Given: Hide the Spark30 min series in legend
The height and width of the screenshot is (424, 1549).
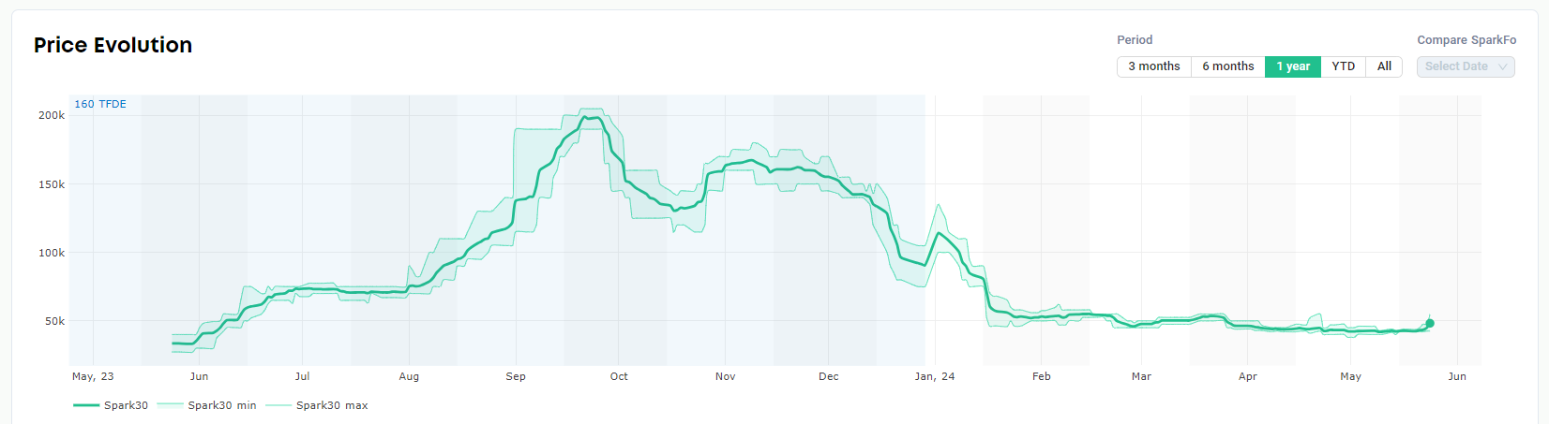Looking at the screenshot, I should (x=206, y=405).
